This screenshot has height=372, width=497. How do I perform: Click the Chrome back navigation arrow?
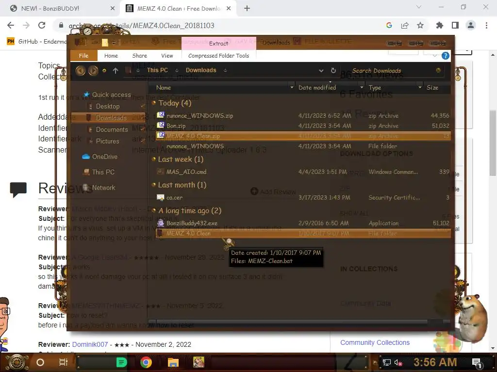[11, 25]
